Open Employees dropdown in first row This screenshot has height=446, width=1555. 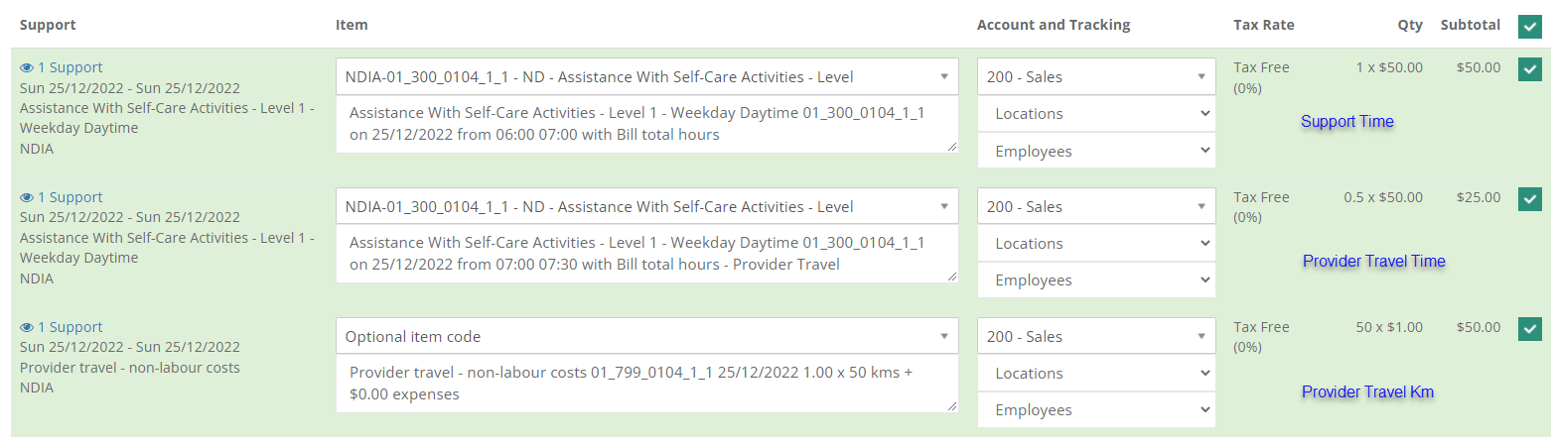(1096, 151)
